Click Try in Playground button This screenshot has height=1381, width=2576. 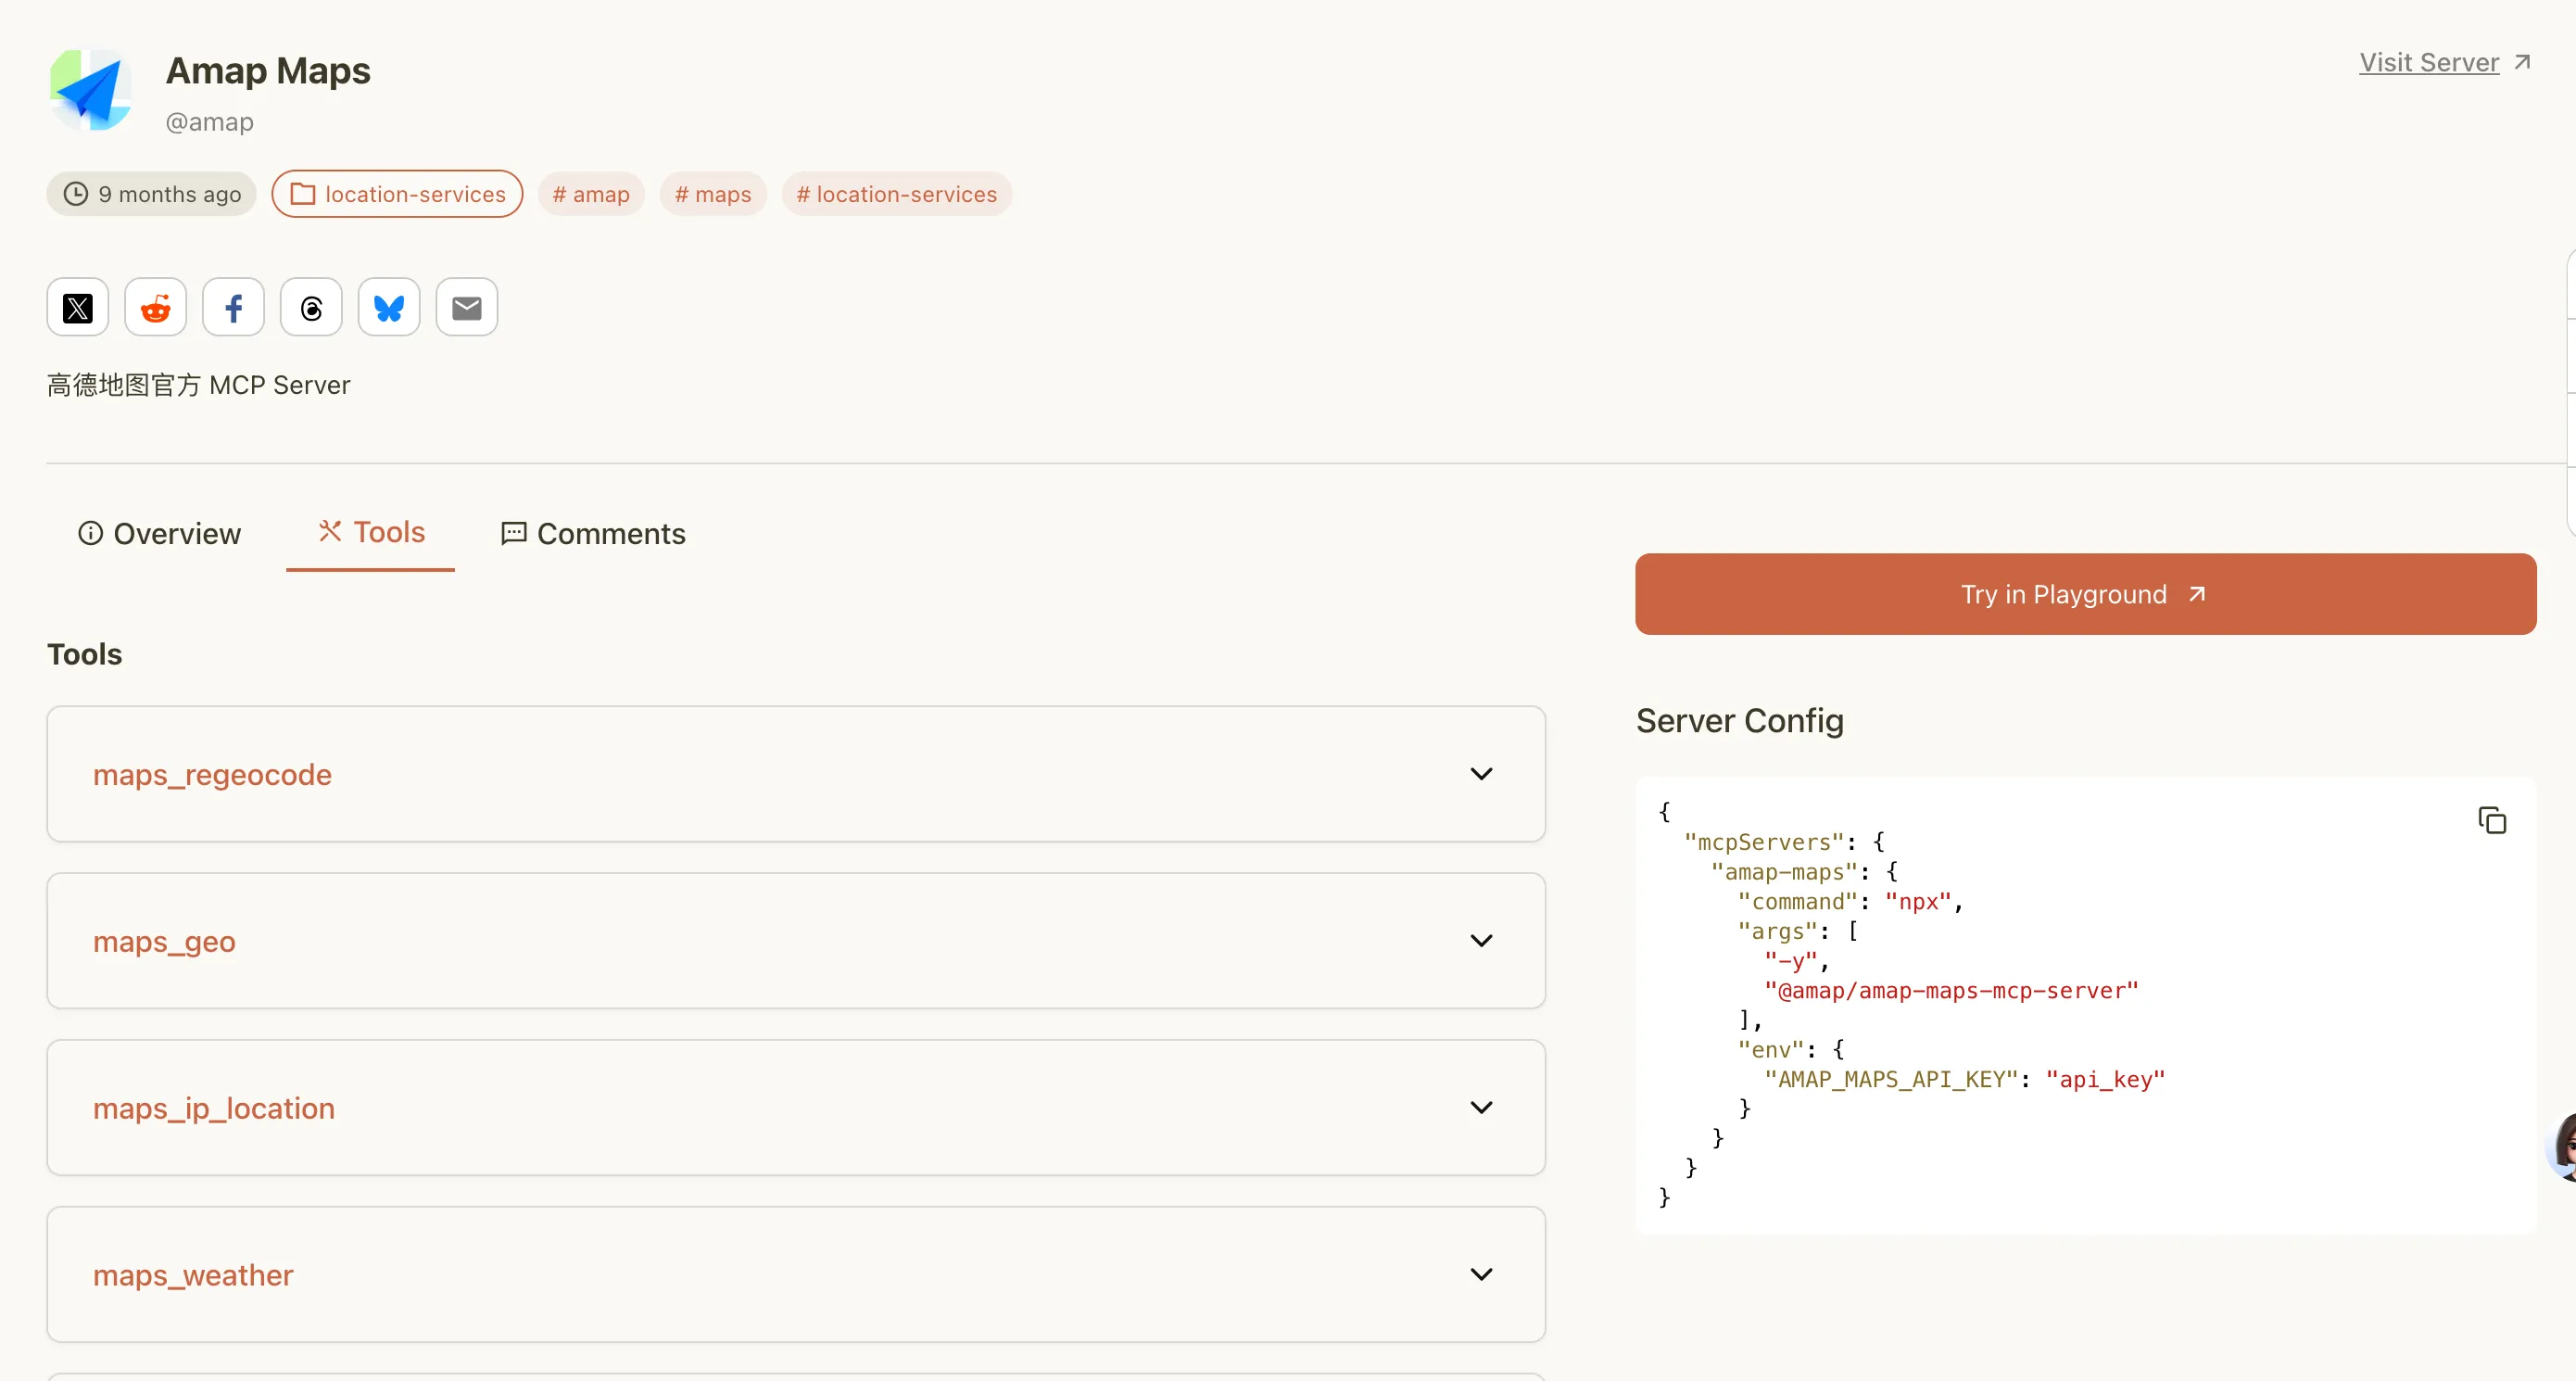(2085, 594)
